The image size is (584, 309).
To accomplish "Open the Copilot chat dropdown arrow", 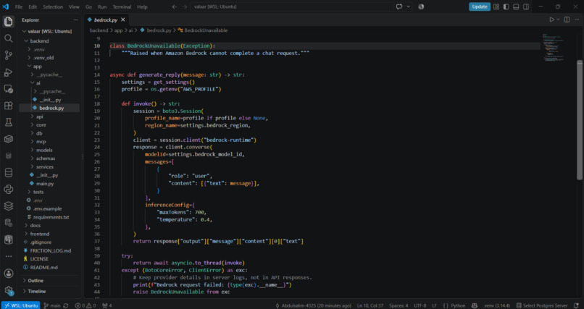I will point(408,7).
